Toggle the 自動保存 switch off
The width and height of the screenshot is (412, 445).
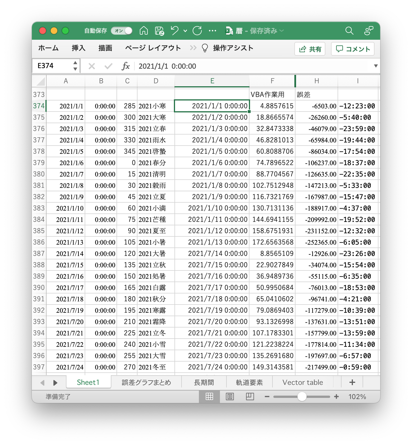pyautogui.click(x=122, y=31)
